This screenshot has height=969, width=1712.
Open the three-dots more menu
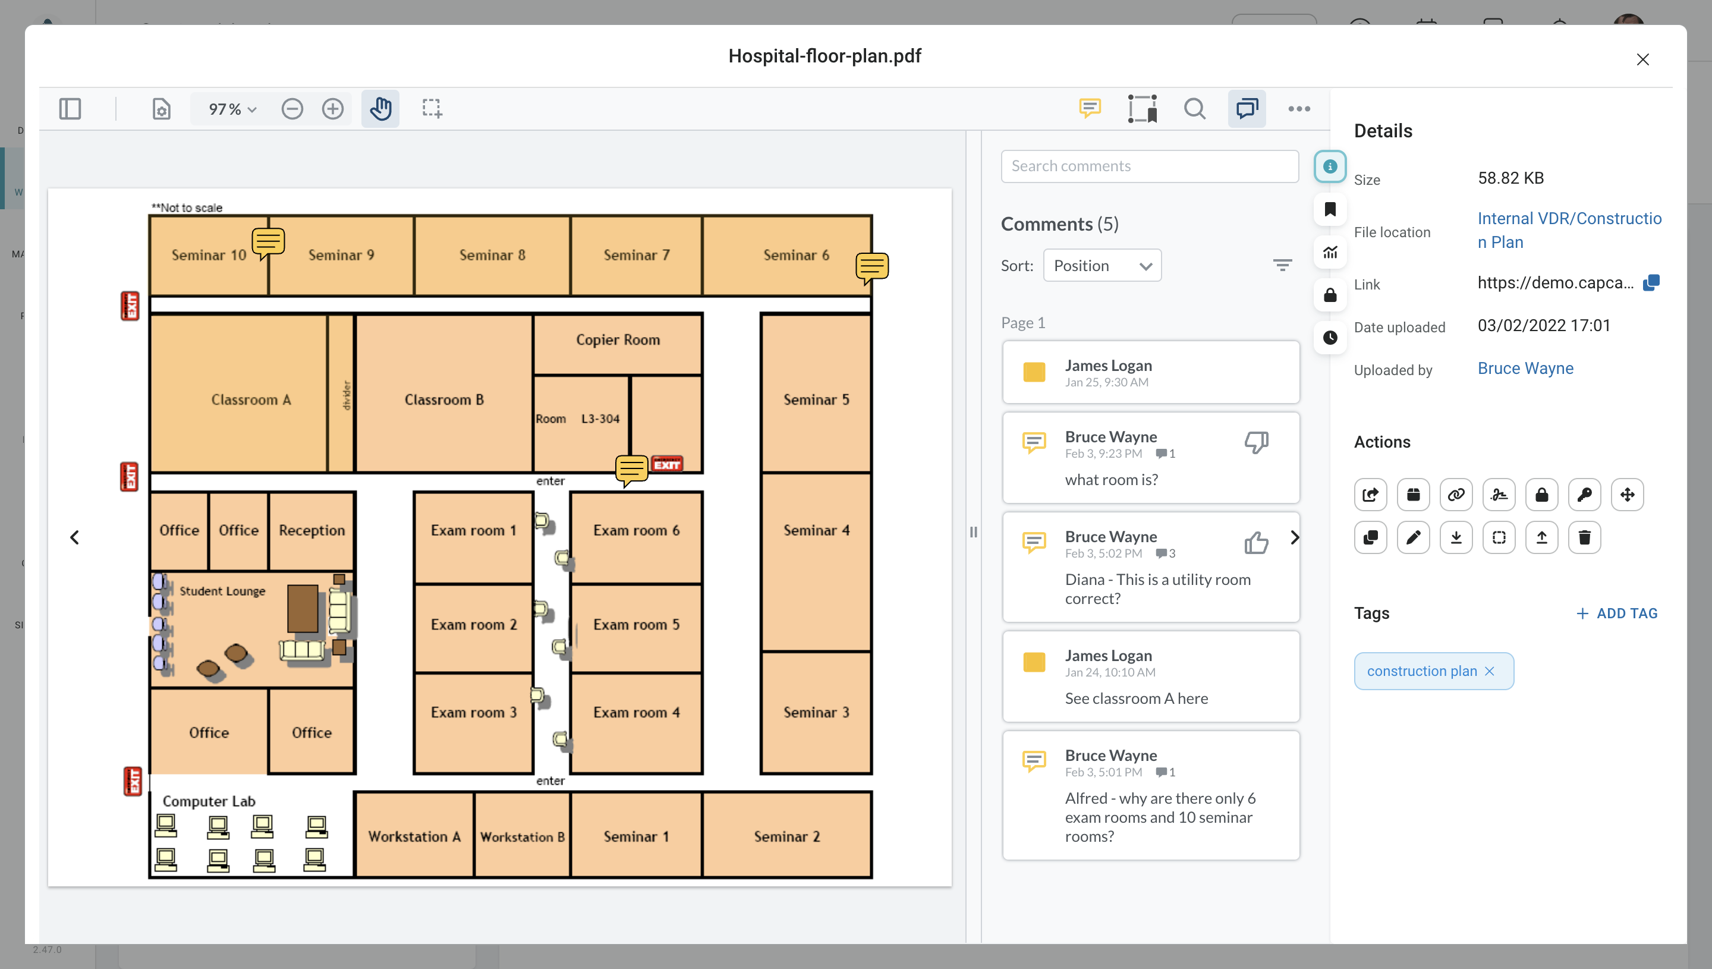point(1299,108)
